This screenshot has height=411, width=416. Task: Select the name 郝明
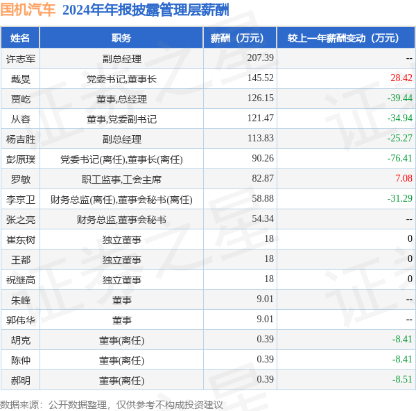[21, 381]
